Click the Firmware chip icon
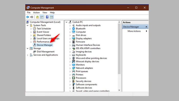Screen dimensions: 179x101 (74, 42)
